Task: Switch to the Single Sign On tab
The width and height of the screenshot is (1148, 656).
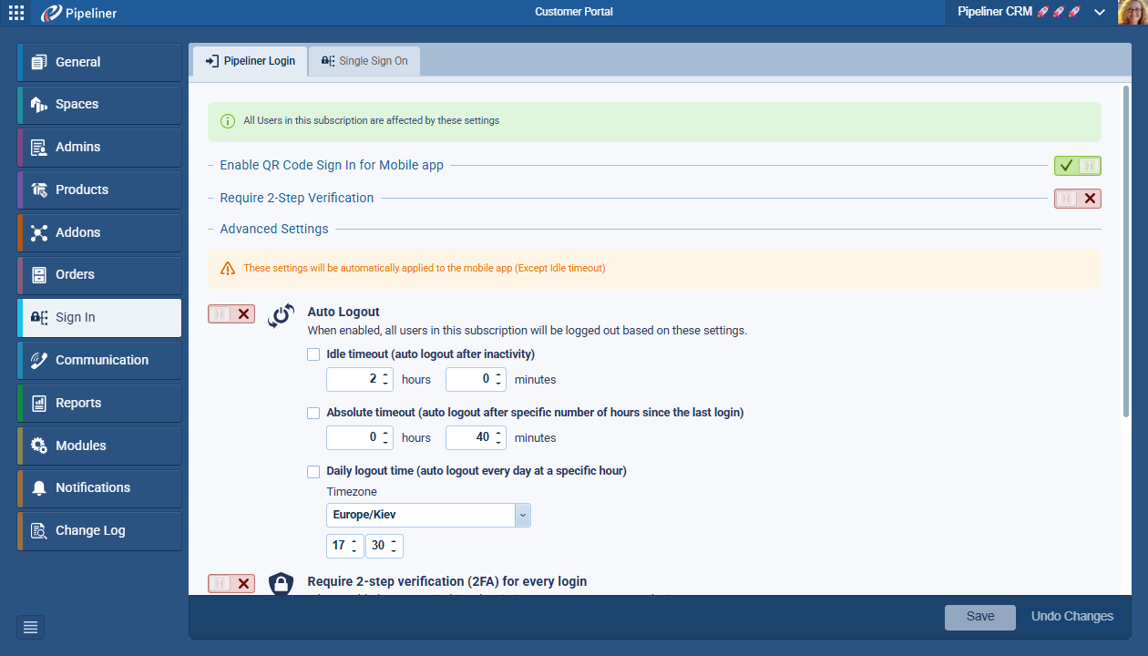Action: [364, 61]
